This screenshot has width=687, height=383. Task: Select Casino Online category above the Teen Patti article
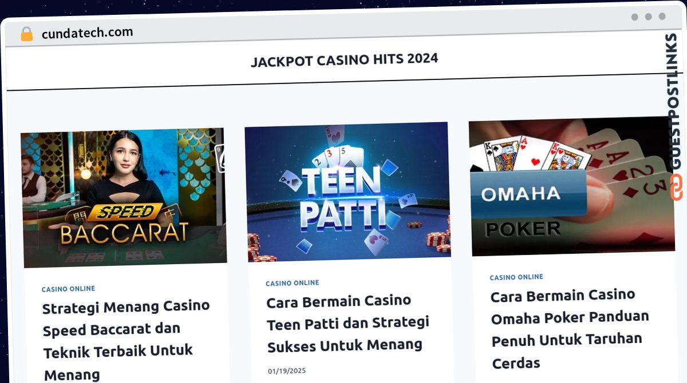tap(293, 283)
